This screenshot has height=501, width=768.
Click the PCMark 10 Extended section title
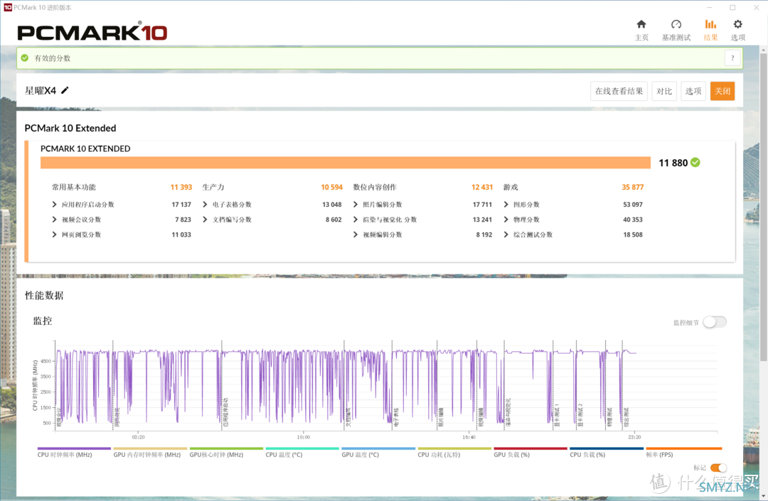click(70, 128)
